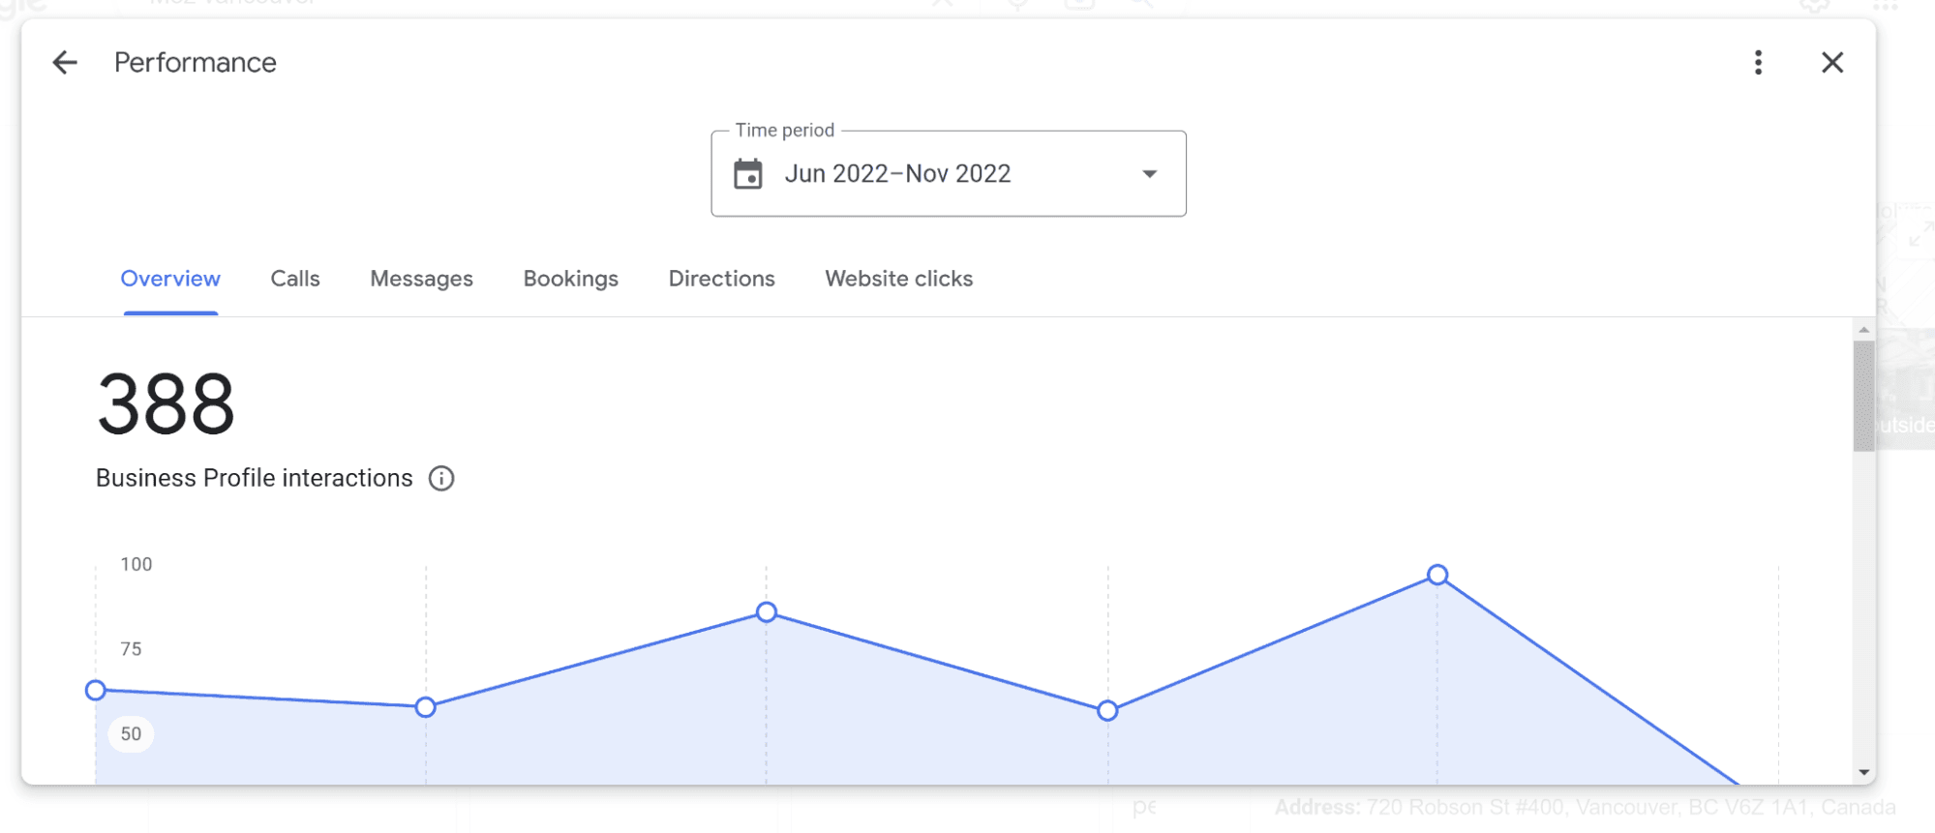Switch to the Messages tab
1935x833 pixels.
pos(421,279)
